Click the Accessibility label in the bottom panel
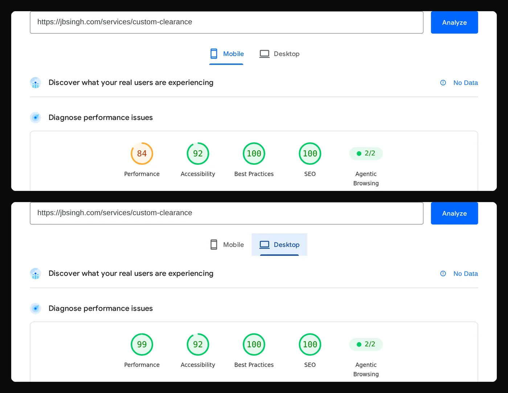Viewport: 508px width, 393px height. tap(198, 365)
